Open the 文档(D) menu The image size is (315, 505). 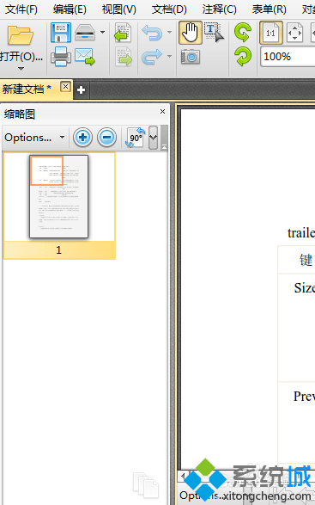point(169,9)
